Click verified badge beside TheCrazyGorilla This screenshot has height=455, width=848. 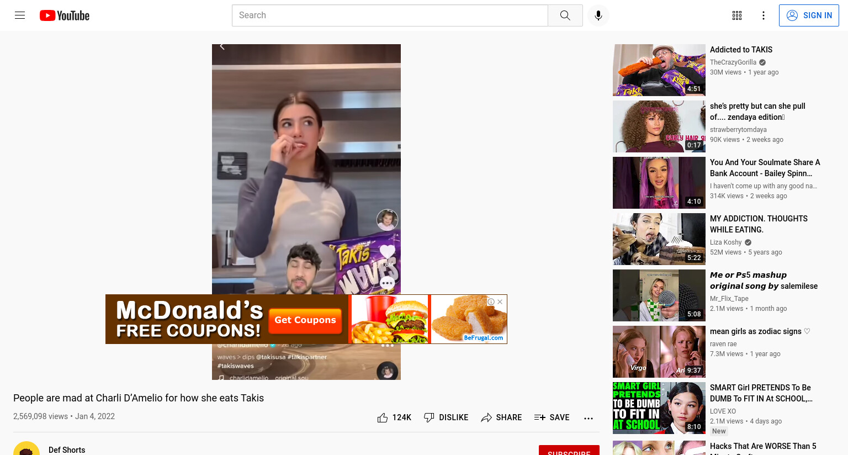pyautogui.click(x=762, y=62)
